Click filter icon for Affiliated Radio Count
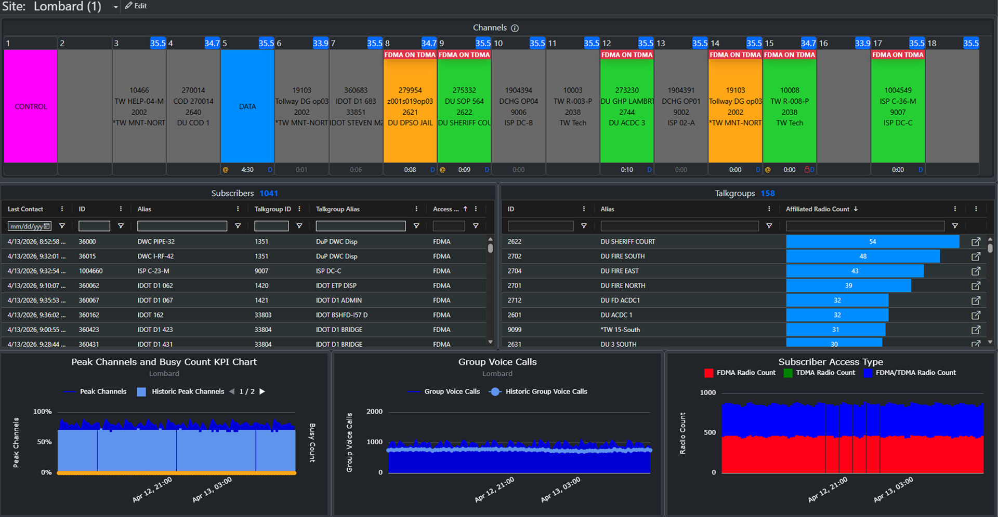 pyautogui.click(x=955, y=226)
